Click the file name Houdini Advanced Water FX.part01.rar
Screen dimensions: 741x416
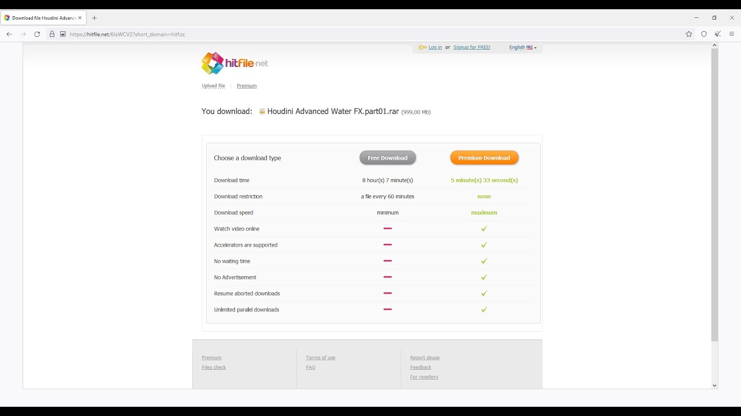click(x=333, y=112)
